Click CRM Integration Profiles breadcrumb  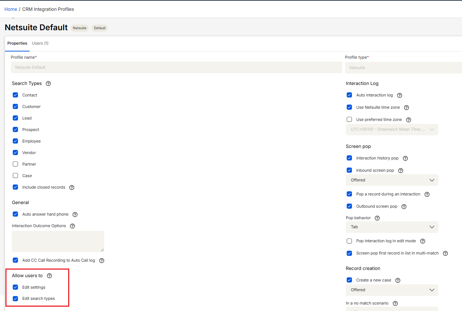pyautogui.click(x=48, y=9)
